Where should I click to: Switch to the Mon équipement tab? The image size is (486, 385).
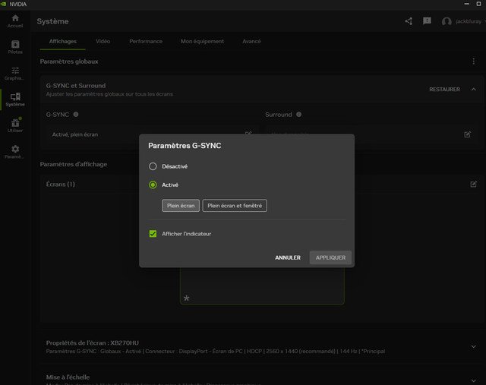[202, 41]
